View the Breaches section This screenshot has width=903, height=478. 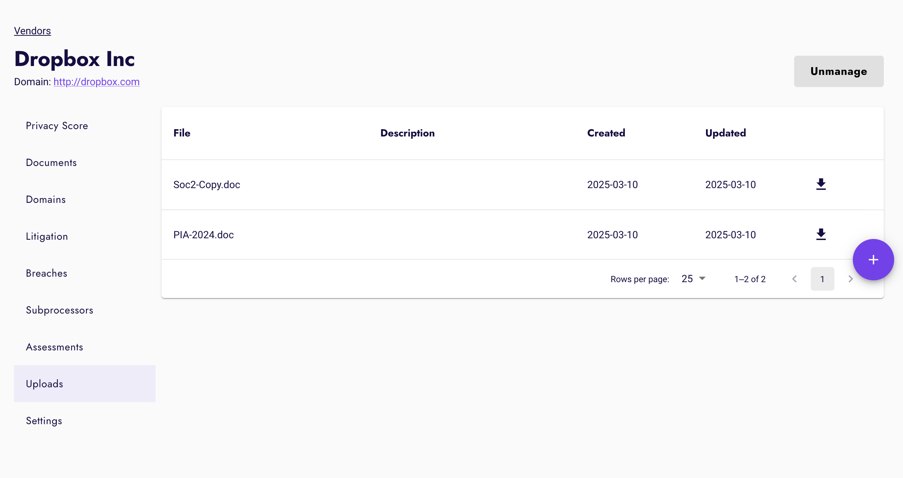tap(85, 273)
